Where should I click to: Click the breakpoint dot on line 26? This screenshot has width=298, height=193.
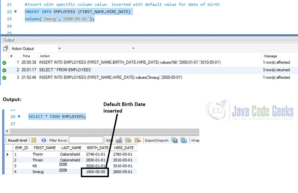tap(19, 116)
